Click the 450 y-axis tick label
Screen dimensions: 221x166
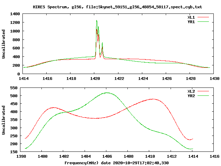coord(14,104)
